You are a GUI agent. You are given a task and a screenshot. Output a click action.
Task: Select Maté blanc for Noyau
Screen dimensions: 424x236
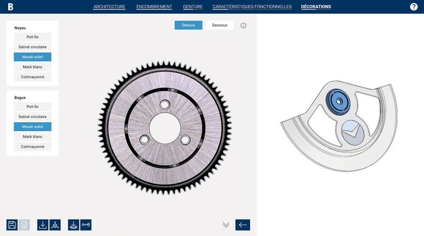32,67
